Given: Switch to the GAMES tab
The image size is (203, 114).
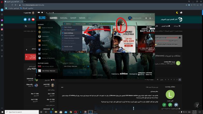Looking at the screenshot, I should (x=54, y=18).
